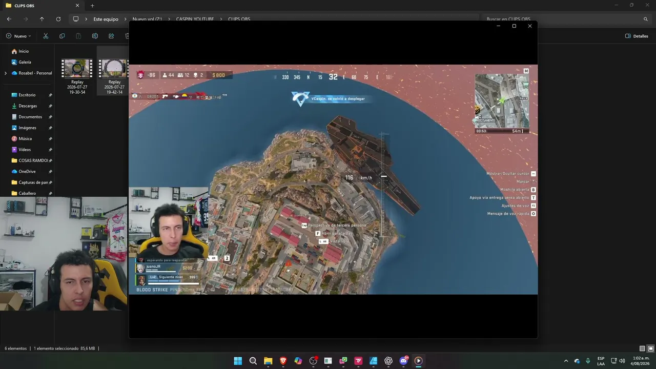Select Replay 2026-07-27 19-30-54 video file

pyautogui.click(x=77, y=77)
